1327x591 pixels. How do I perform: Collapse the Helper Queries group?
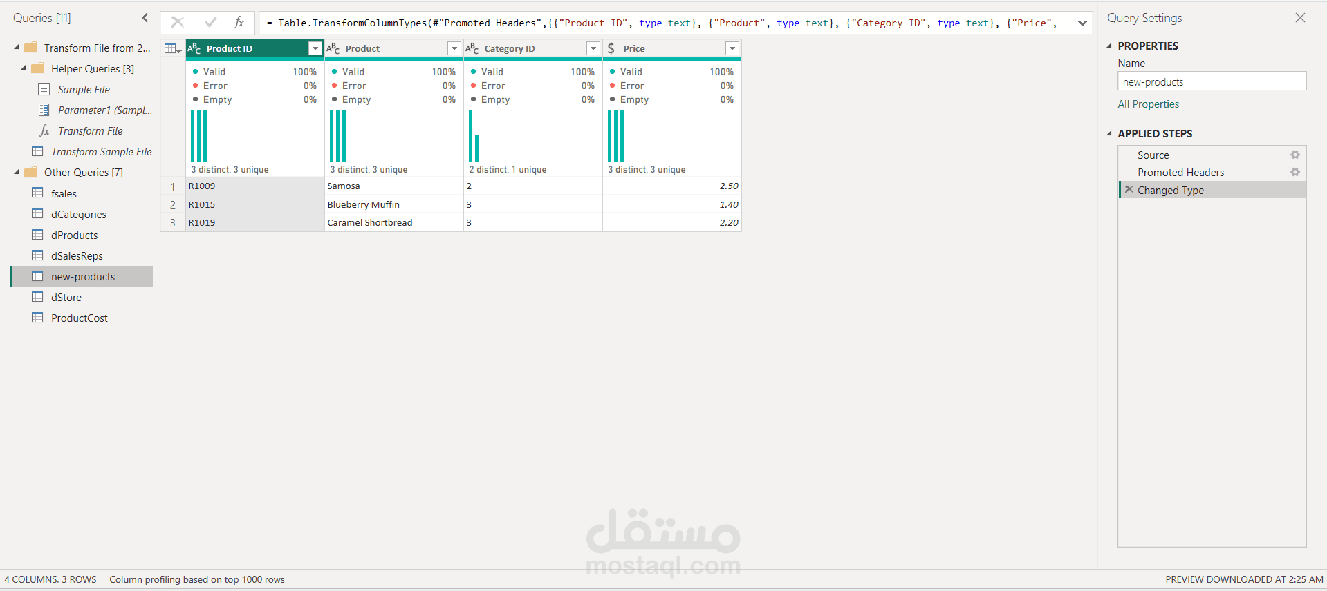[24, 68]
